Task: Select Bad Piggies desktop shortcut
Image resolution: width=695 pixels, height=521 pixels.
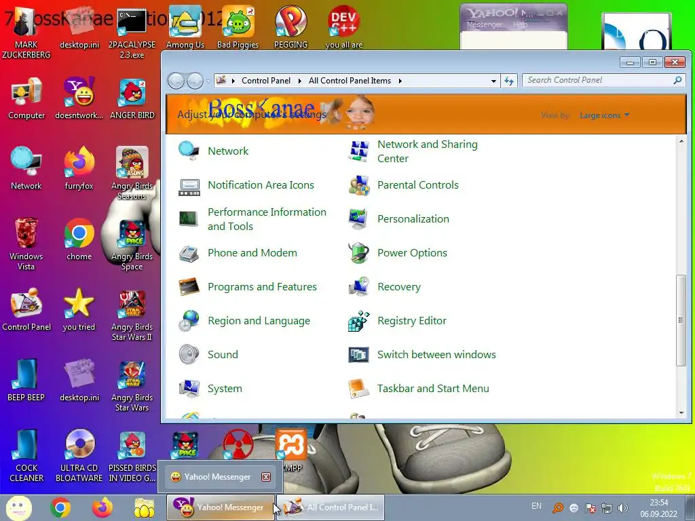Action: [238, 27]
